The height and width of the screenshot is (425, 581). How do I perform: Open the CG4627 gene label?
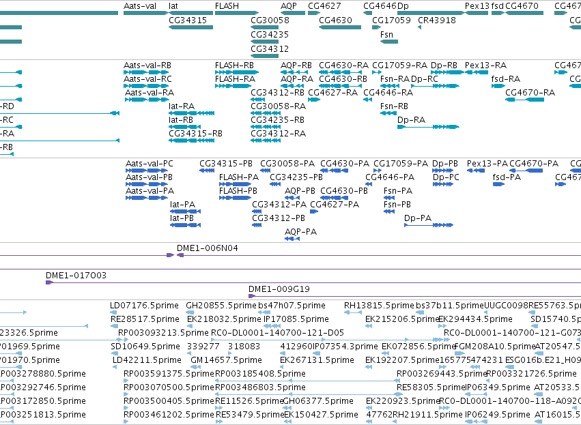click(324, 6)
